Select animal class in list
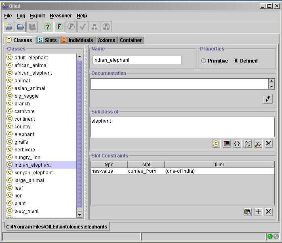This screenshot has height=243, width=282. [x=41, y=80]
